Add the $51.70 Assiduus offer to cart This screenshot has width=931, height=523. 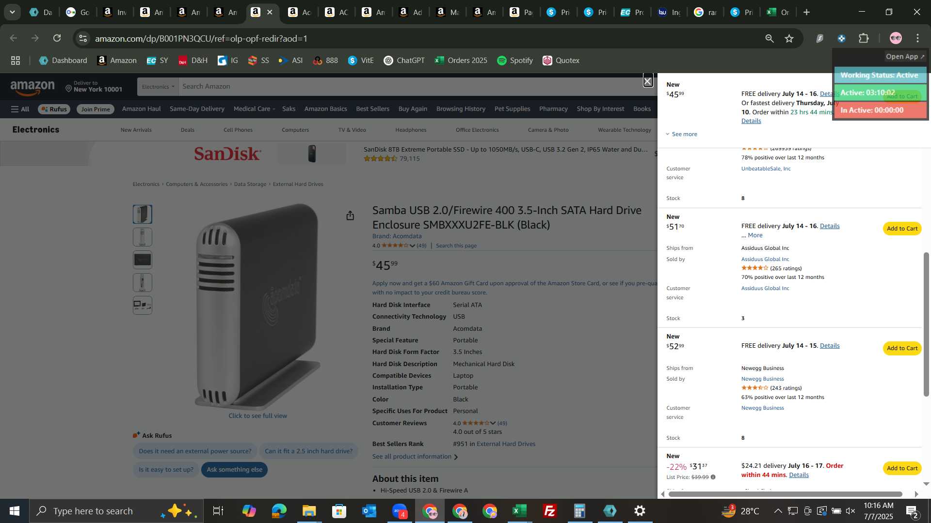(902, 229)
